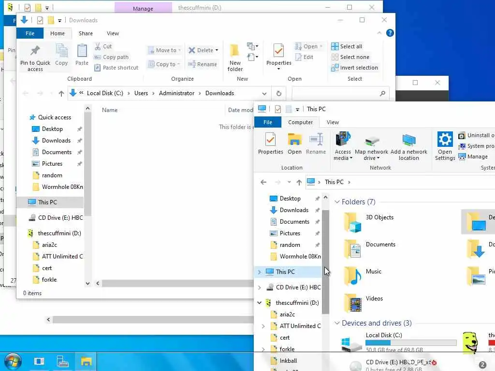Screen dimensions: 495x371
Task: Click the Edit button in Open group
Action: click(x=305, y=57)
